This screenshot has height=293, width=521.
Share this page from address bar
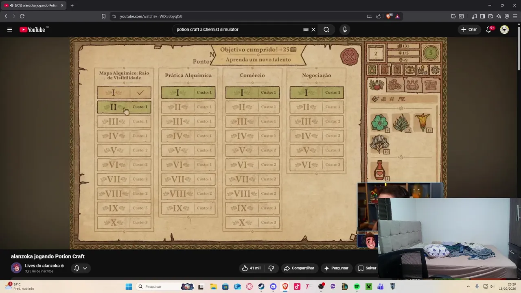click(379, 16)
